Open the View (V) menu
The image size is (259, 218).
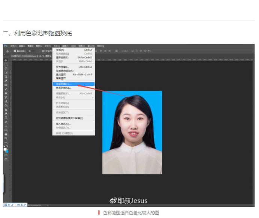(x=81, y=46)
